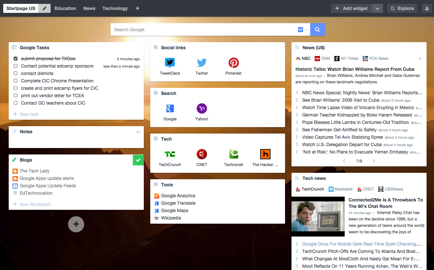Image resolution: width=434 pixels, height=270 pixels.
Task: Click the Add widget button
Action: (x=352, y=8)
